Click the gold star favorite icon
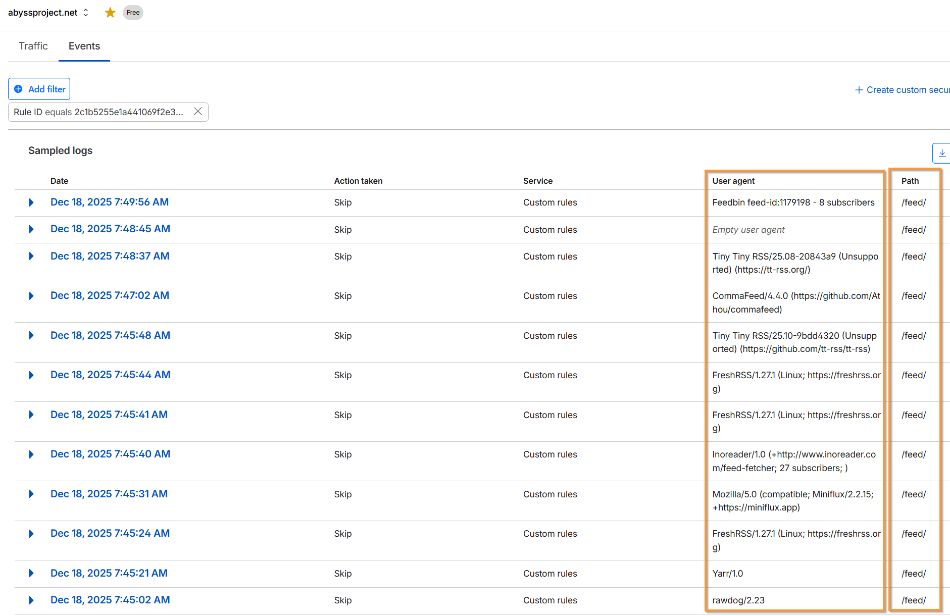 (110, 13)
